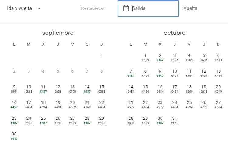The width and height of the screenshot is (228, 143).
Task: Select Ida y vuelta trip type
Action: (x=19, y=8)
